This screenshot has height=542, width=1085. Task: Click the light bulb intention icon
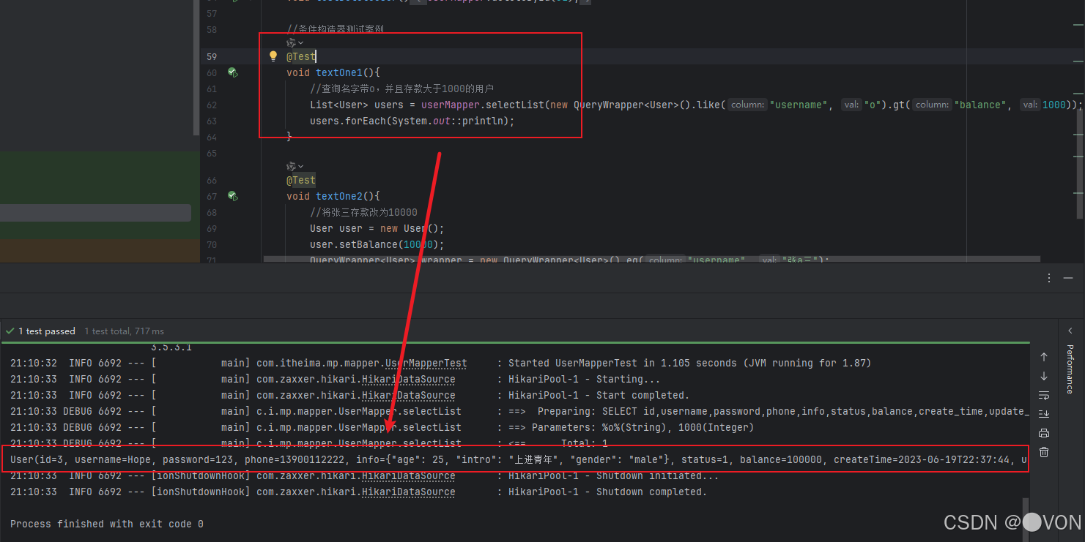click(273, 56)
